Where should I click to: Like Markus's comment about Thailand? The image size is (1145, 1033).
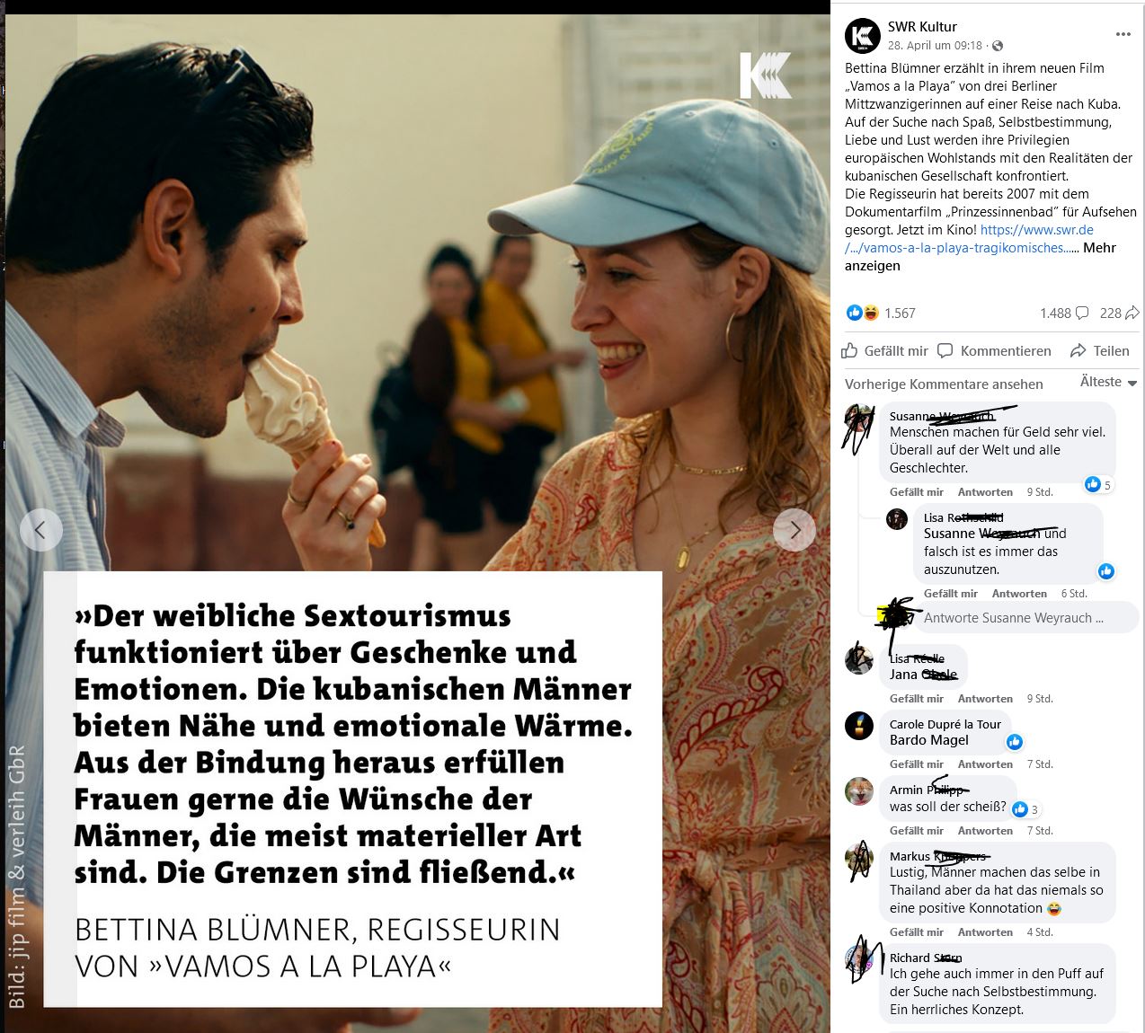tap(917, 932)
